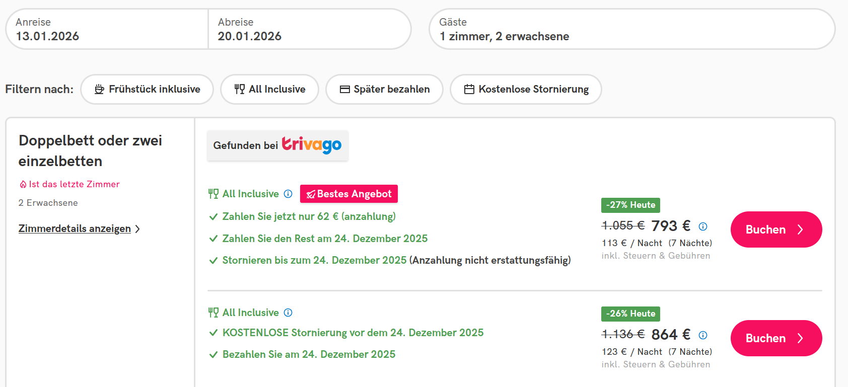848x387 pixels.
Task: Click the info icon beside first All Inclusive
Action: [288, 194]
